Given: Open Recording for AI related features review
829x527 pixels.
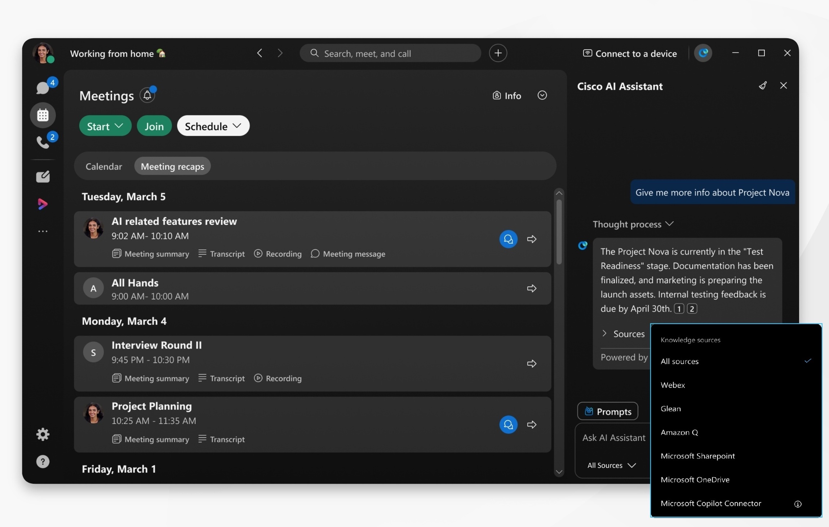Looking at the screenshot, I should [x=278, y=254].
